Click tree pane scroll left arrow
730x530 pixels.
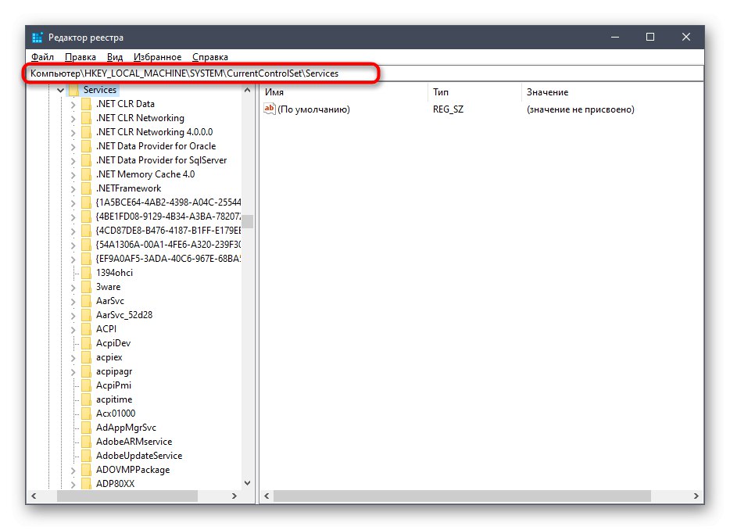coord(34,496)
